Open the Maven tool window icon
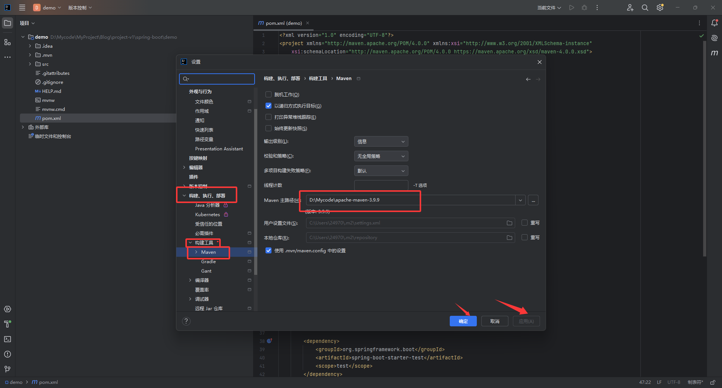Viewport: 722px width, 388px height. (x=714, y=53)
